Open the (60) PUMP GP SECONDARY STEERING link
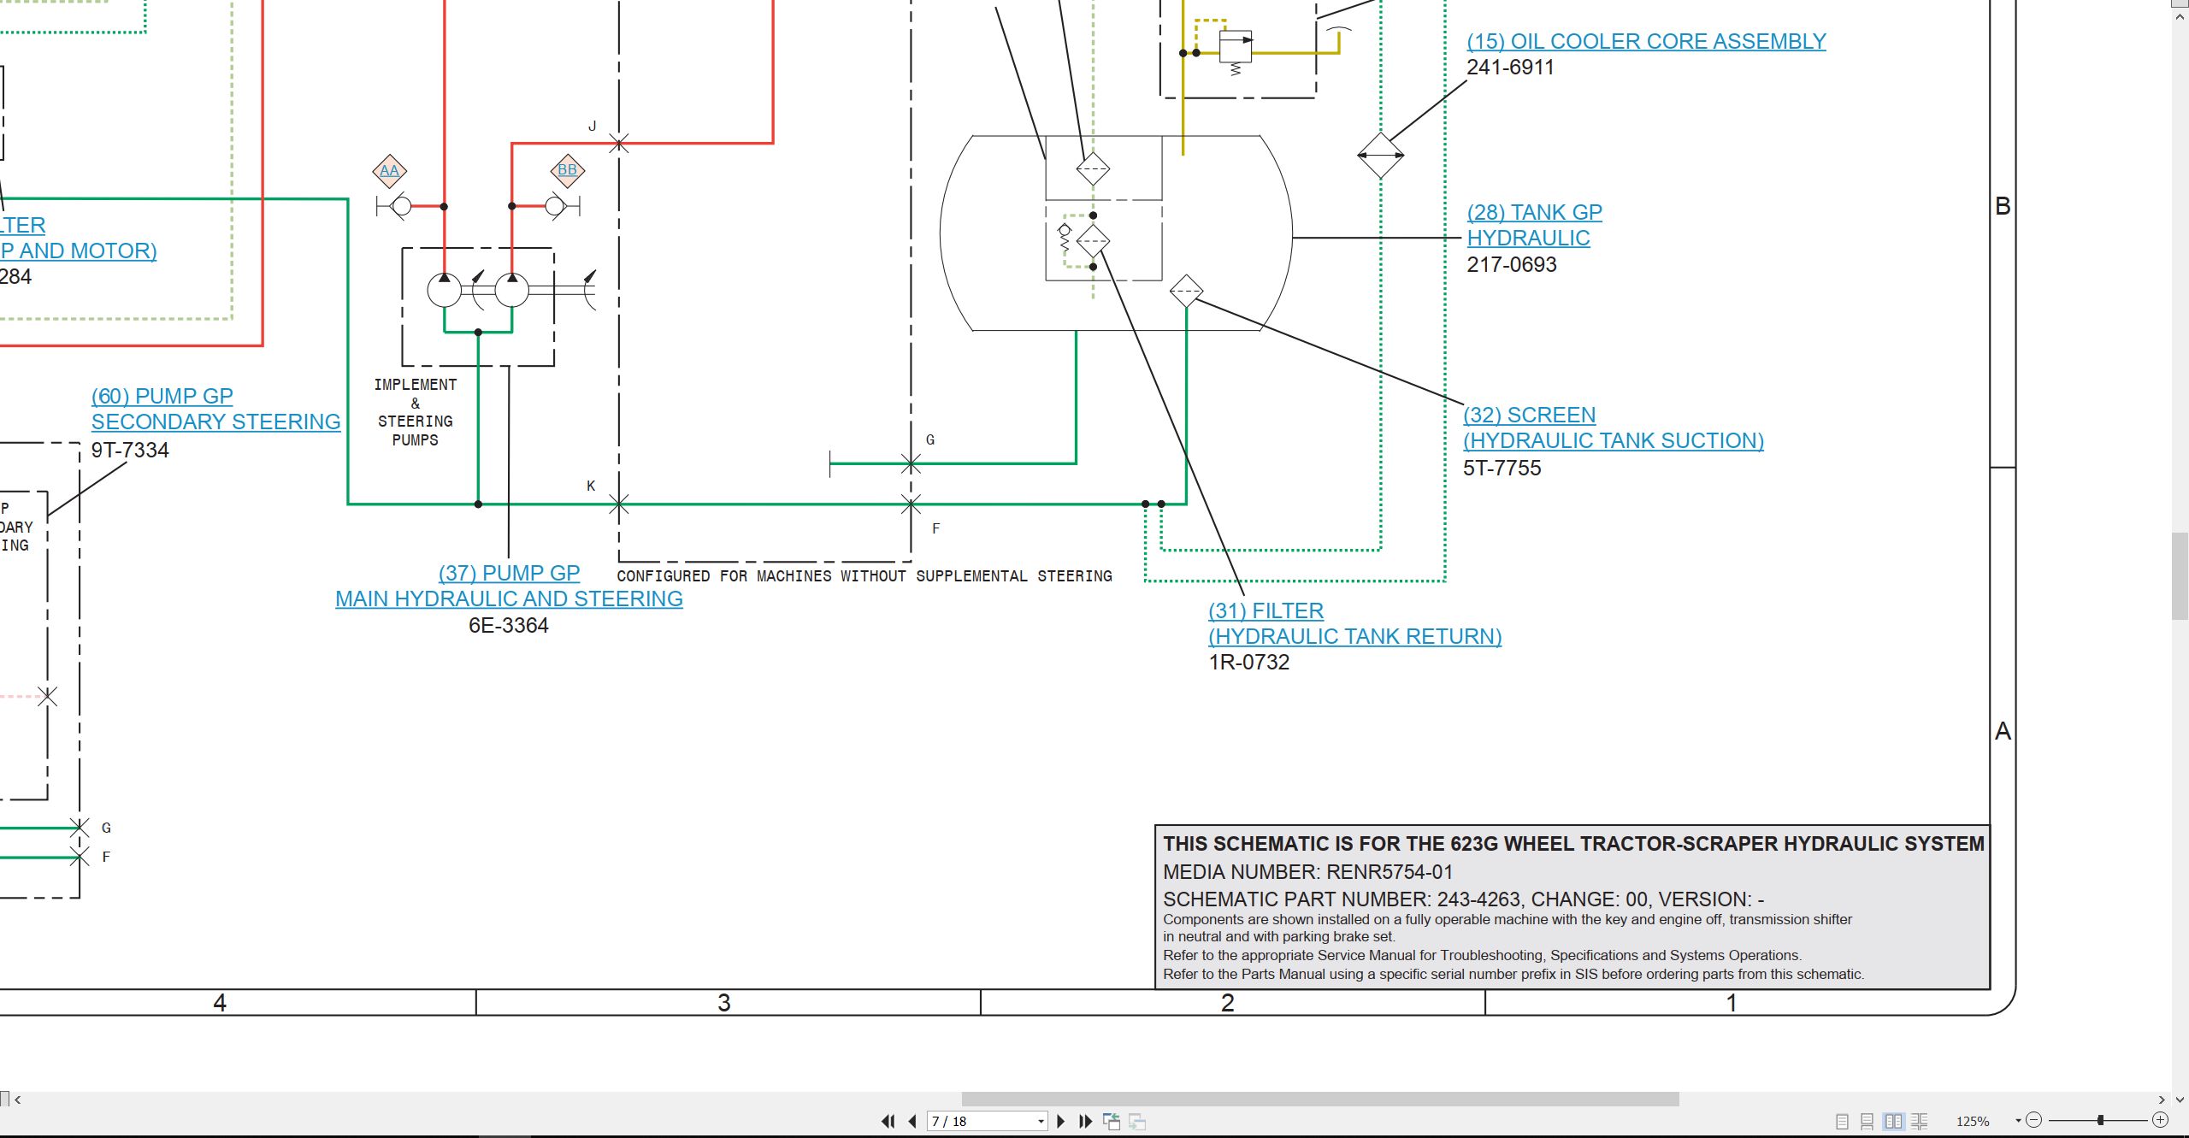2189x1138 pixels. tap(215, 409)
